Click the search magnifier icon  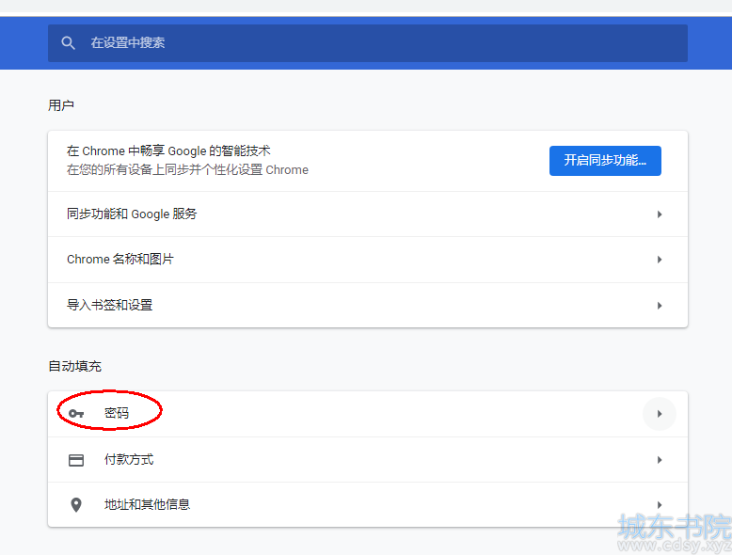click(68, 43)
